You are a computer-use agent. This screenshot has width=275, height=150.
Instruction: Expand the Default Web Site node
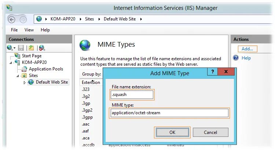(x=25, y=82)
